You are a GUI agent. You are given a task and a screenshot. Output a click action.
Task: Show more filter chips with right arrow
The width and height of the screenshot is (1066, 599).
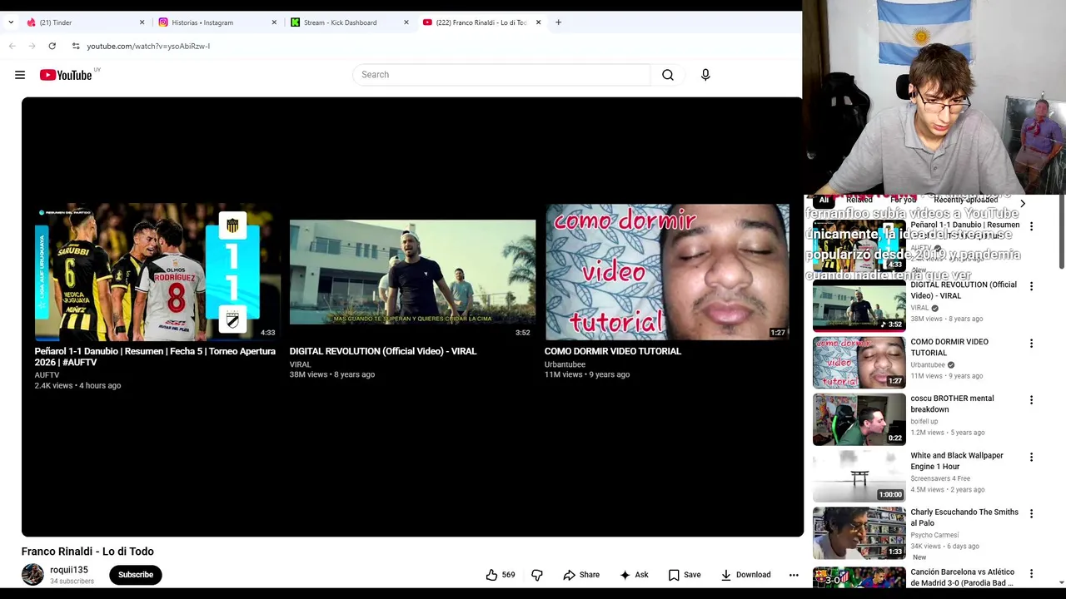[x=1023, y=203]
